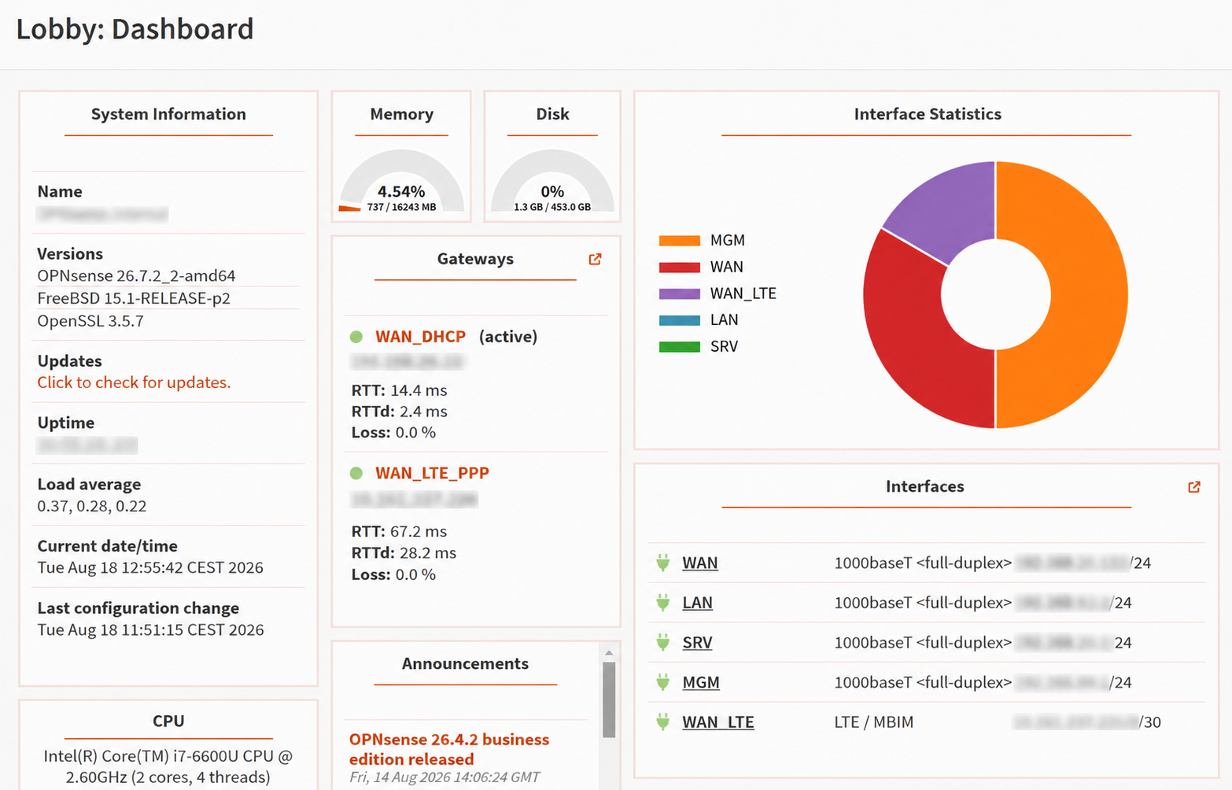The width and height of the screenshot is (1232, 790).
Task: Open the WAN_LTE interface link
Action: click(x=718, y=722)
